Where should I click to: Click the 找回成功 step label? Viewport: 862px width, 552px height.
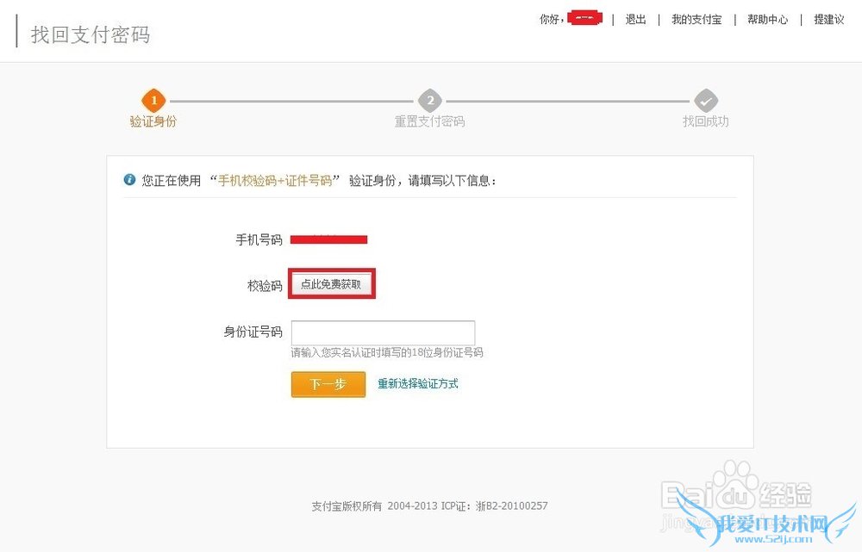click(706, 121)
